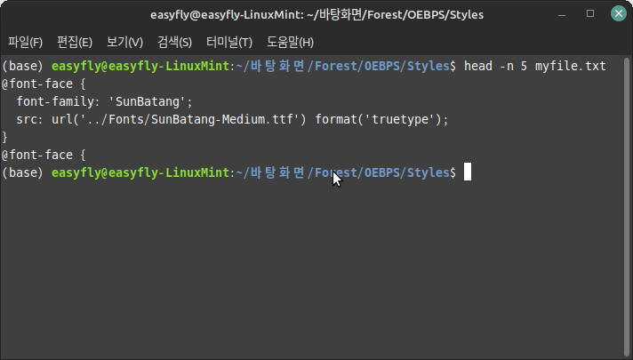Click the '(base)' prefix of the last prompt
Image resolution: width=633 pixels, height=360 pixels.
pyautogui.click(x=22, y=172)
